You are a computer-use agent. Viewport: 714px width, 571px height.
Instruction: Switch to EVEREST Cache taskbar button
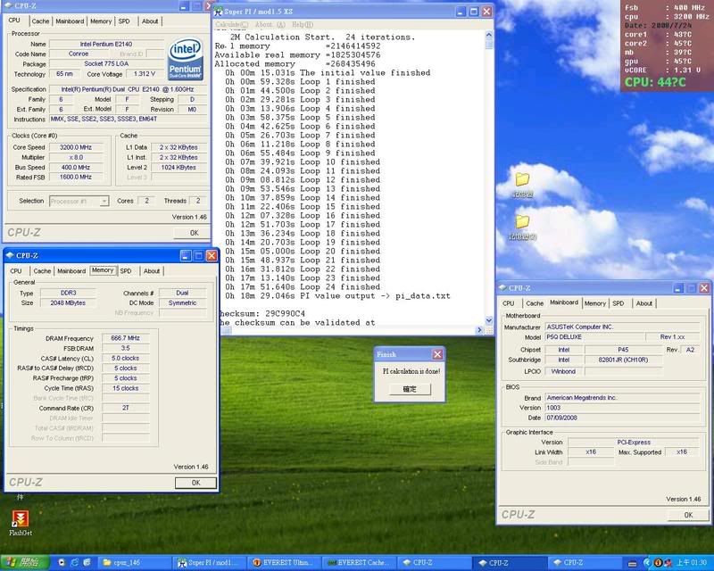(x=360, y=563)
